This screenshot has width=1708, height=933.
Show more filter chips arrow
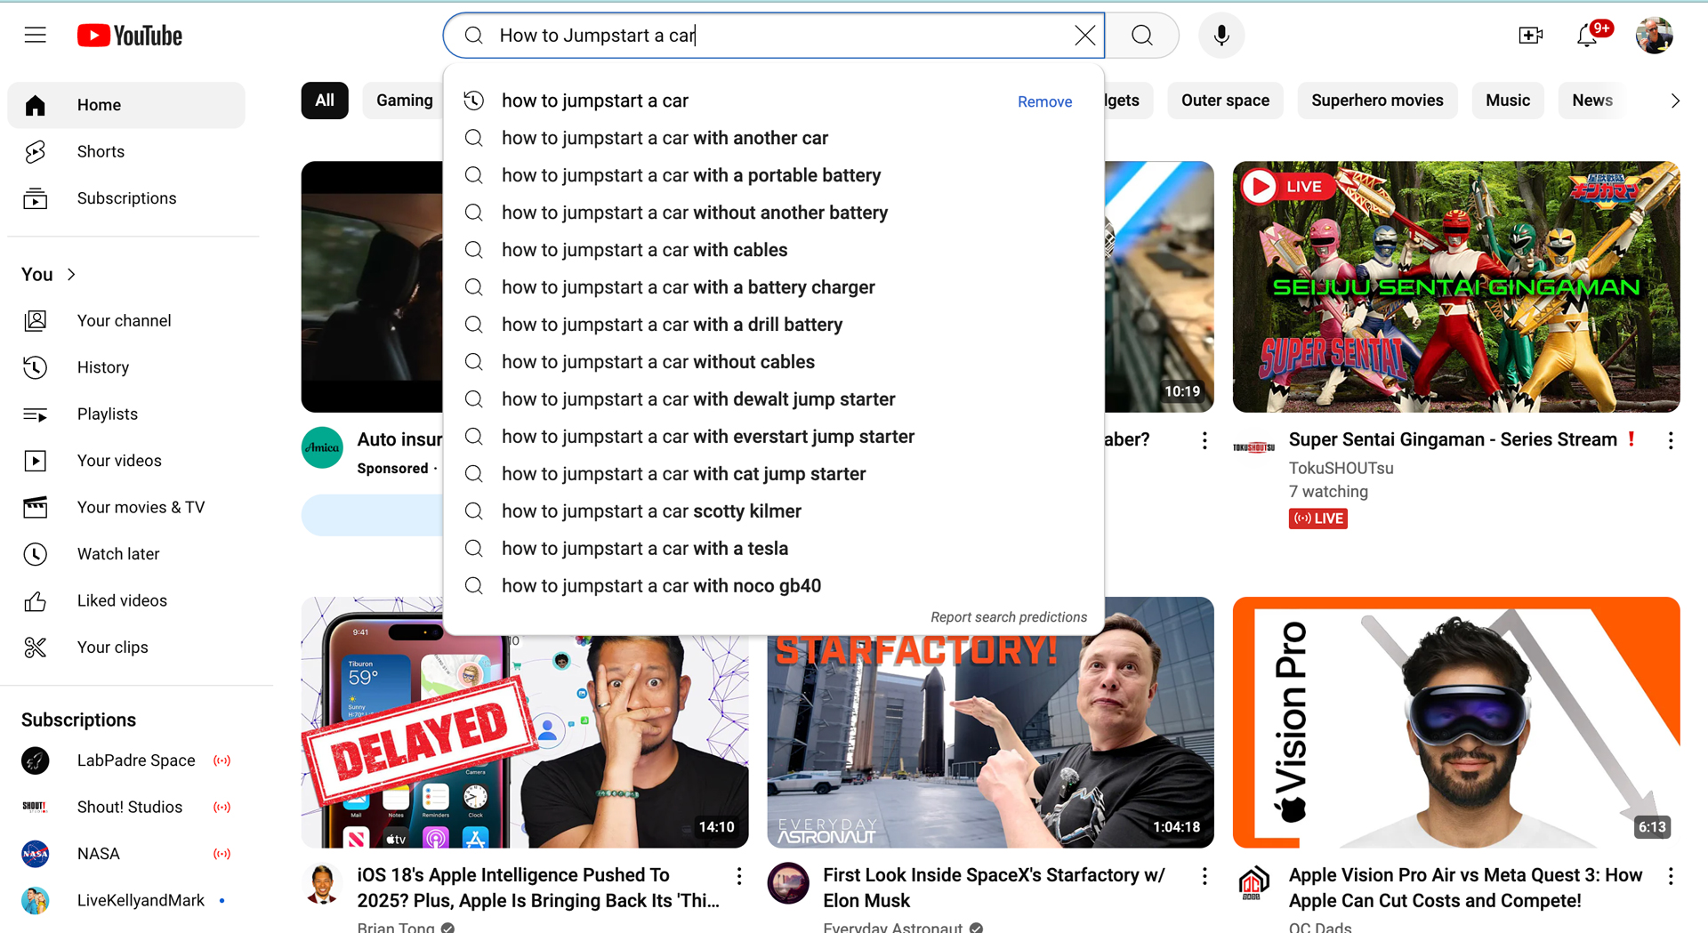(1675, 101)
